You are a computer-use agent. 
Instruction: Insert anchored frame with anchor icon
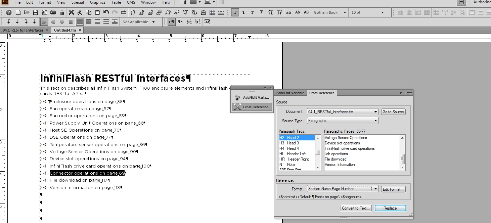(x=194, y=12)
